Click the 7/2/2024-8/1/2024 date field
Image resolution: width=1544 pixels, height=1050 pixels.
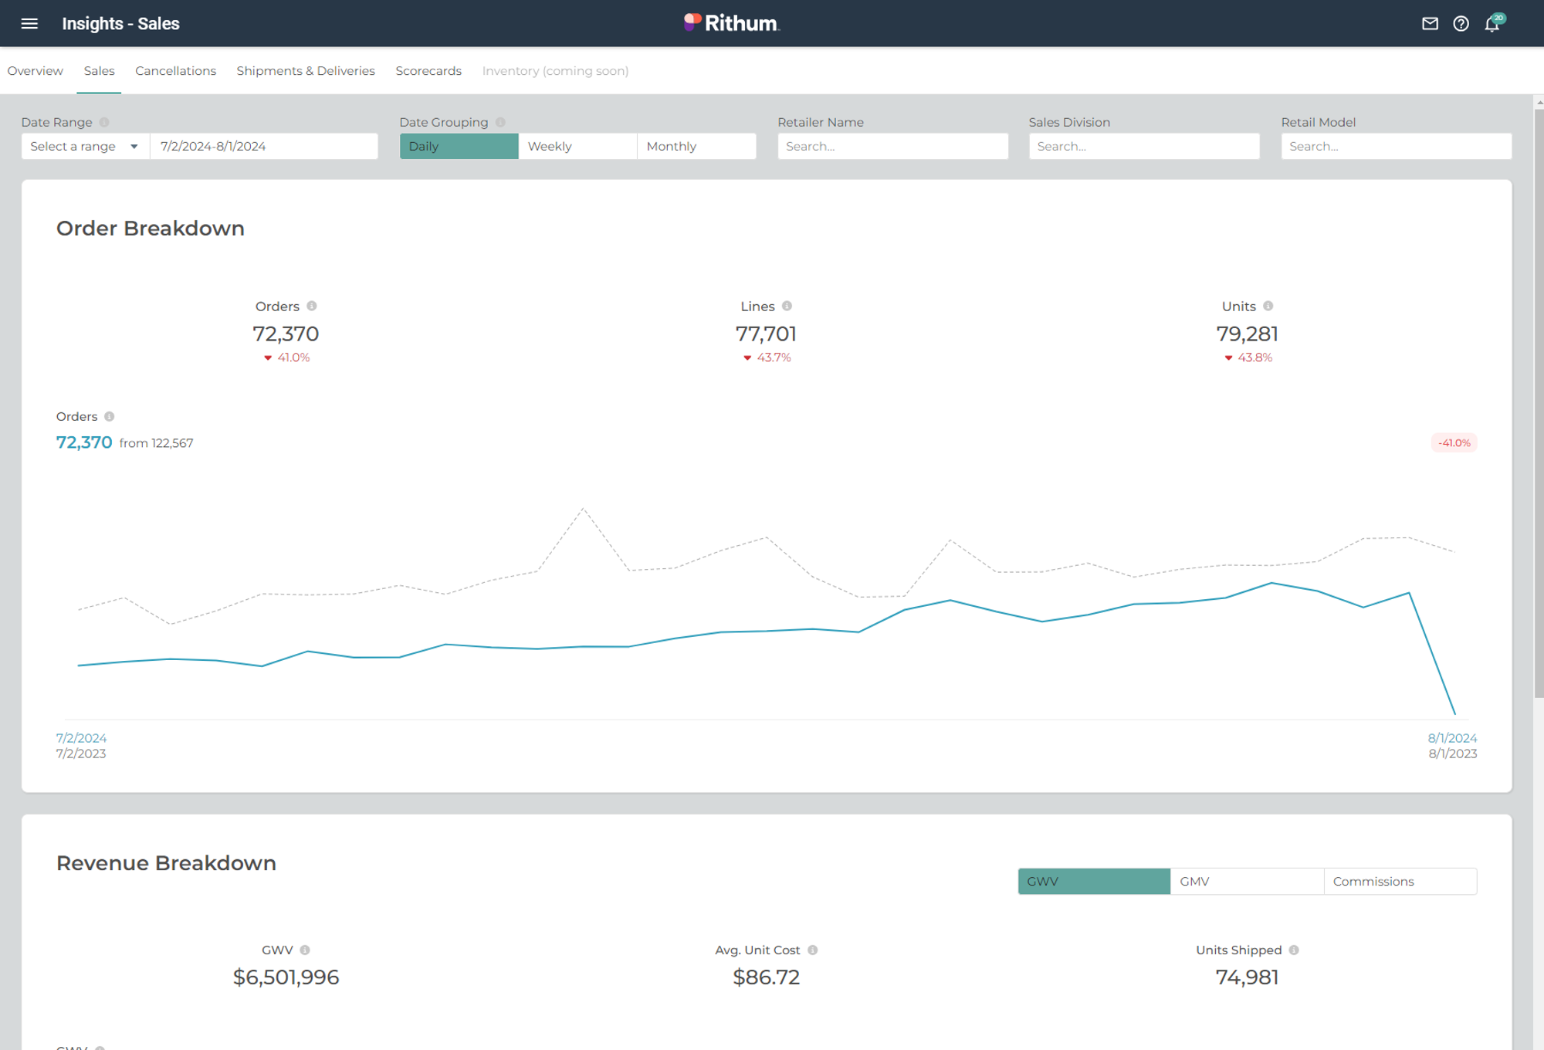[x=264, y=146]
